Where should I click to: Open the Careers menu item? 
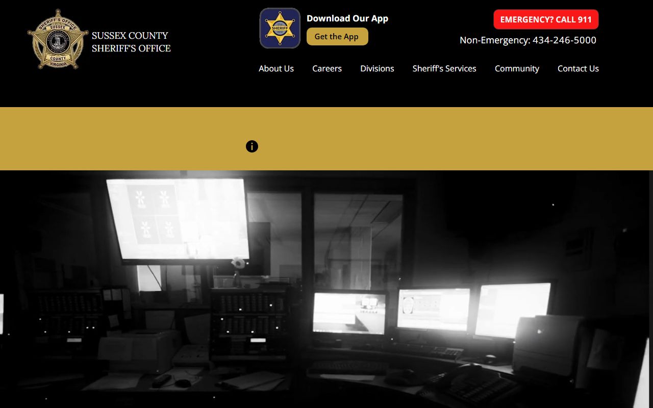327,68
